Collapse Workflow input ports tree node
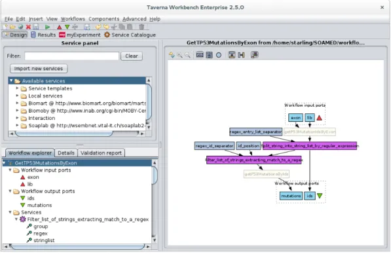 coord(10,170)
